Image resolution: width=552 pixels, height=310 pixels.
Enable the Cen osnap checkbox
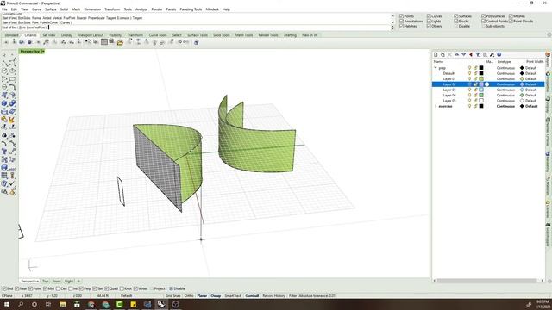pos(58,288)
